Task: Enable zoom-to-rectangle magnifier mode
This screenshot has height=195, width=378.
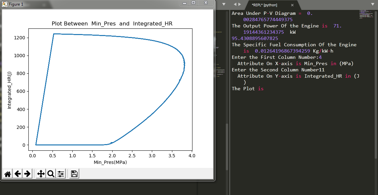Action: point(51,173)
